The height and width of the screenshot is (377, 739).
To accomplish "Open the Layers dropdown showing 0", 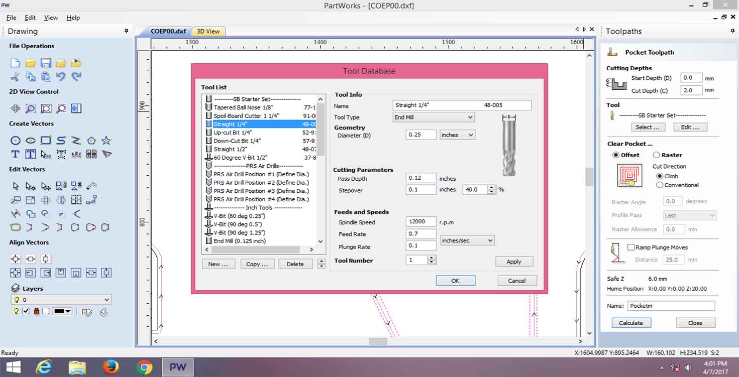I will point(61,300).
